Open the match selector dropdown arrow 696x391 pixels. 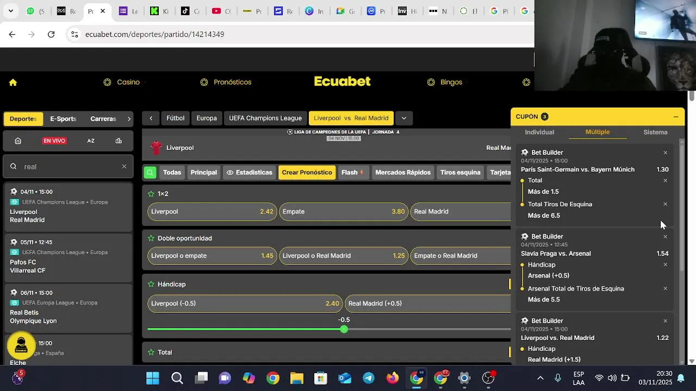click(403, 118)
